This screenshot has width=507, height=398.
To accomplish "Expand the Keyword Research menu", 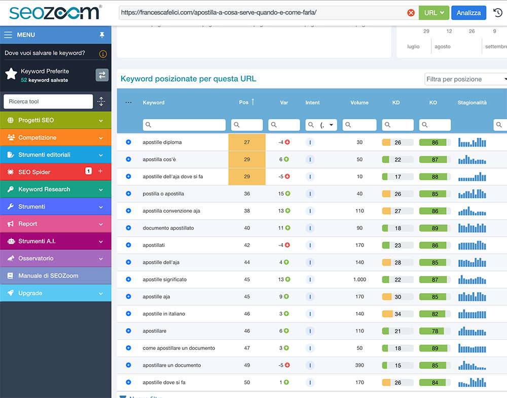I will 56,189.
